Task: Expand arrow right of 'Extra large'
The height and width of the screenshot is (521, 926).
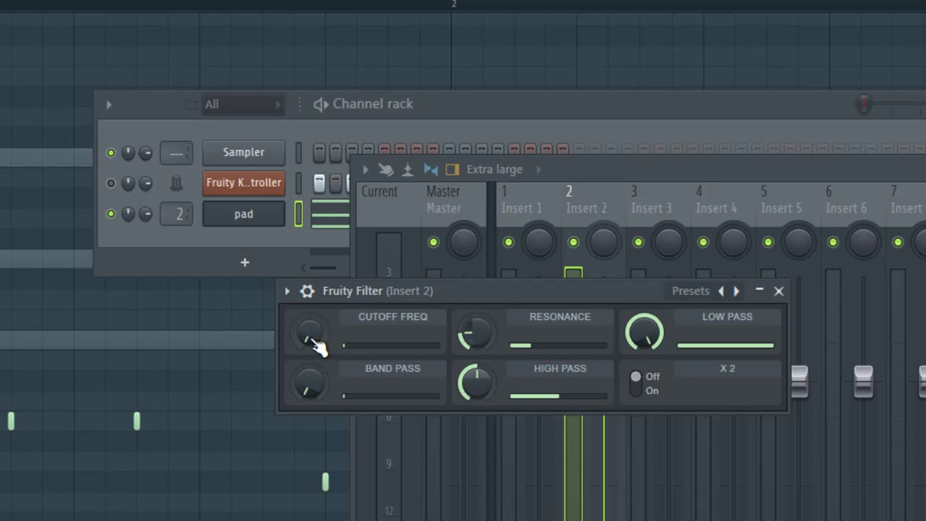Action: tap(538, 169)
